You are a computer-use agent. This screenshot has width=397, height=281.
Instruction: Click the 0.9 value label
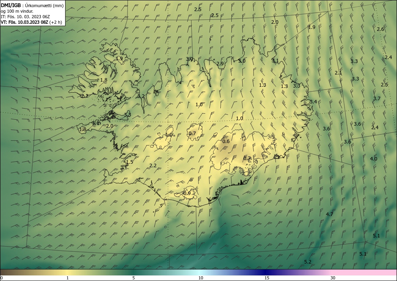(x=187, y=193)
